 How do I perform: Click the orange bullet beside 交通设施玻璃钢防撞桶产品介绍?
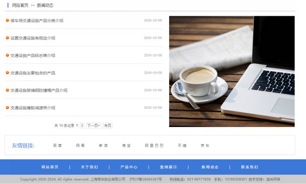click(x=7, y=90)
